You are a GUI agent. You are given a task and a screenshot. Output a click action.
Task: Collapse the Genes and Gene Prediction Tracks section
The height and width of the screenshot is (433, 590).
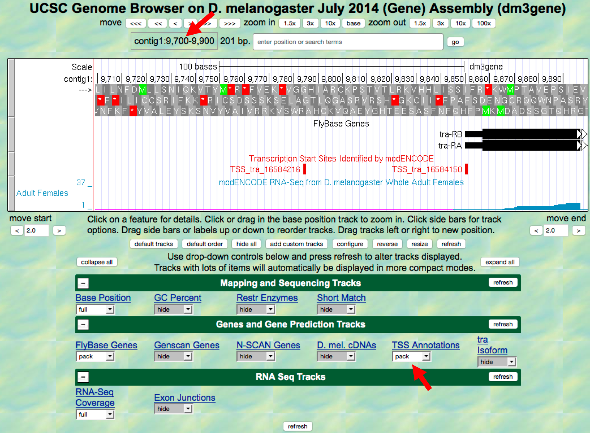(x=83, y=324)
